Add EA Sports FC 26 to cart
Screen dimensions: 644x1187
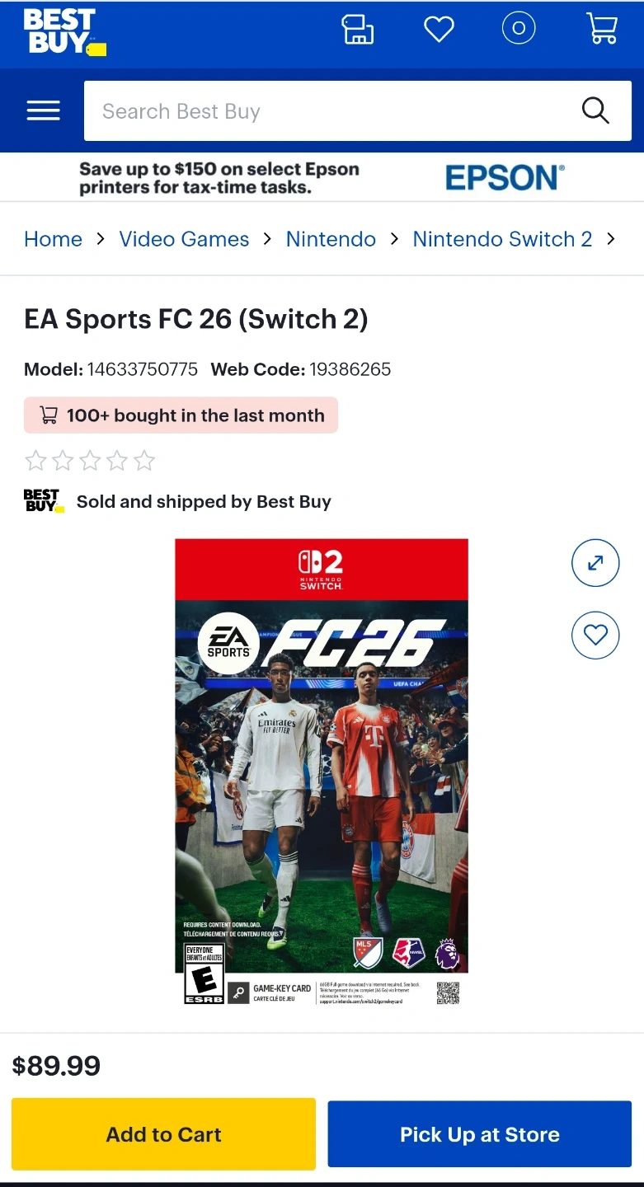pyautogui.click(x=163, y=1134)
